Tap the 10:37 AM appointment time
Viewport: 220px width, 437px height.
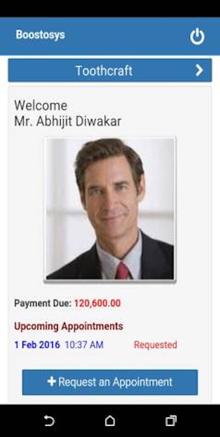click(84, 345)
